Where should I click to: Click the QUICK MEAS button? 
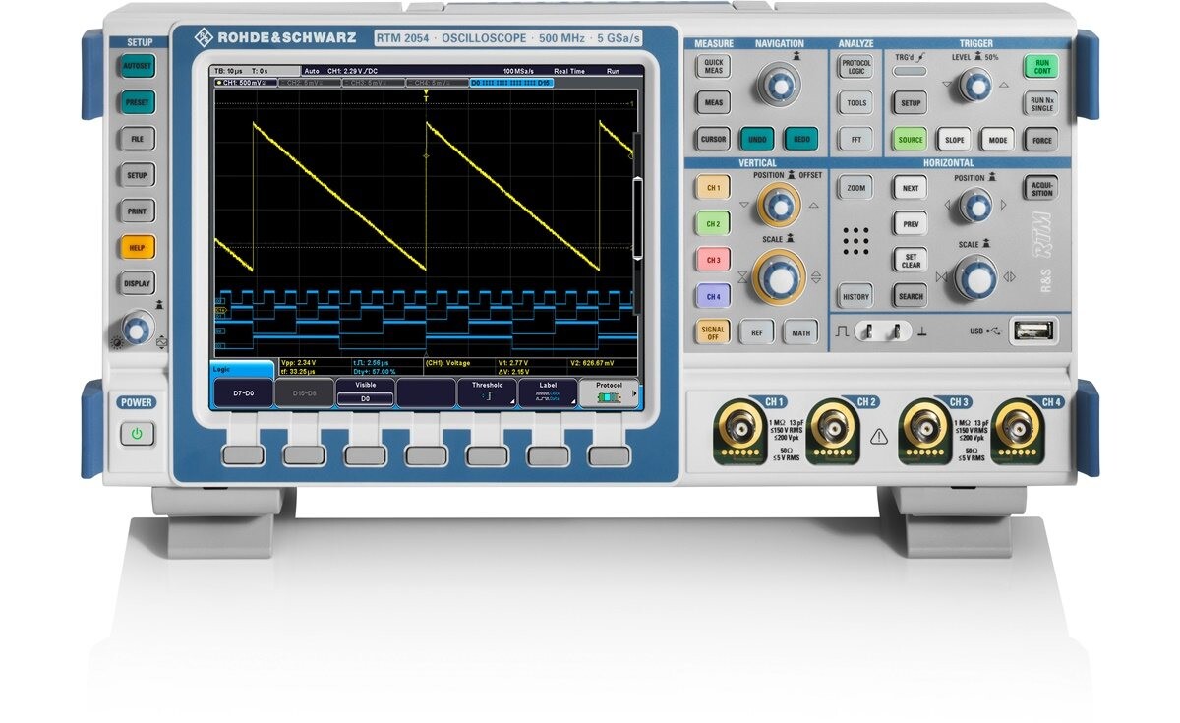click(713, 66)
